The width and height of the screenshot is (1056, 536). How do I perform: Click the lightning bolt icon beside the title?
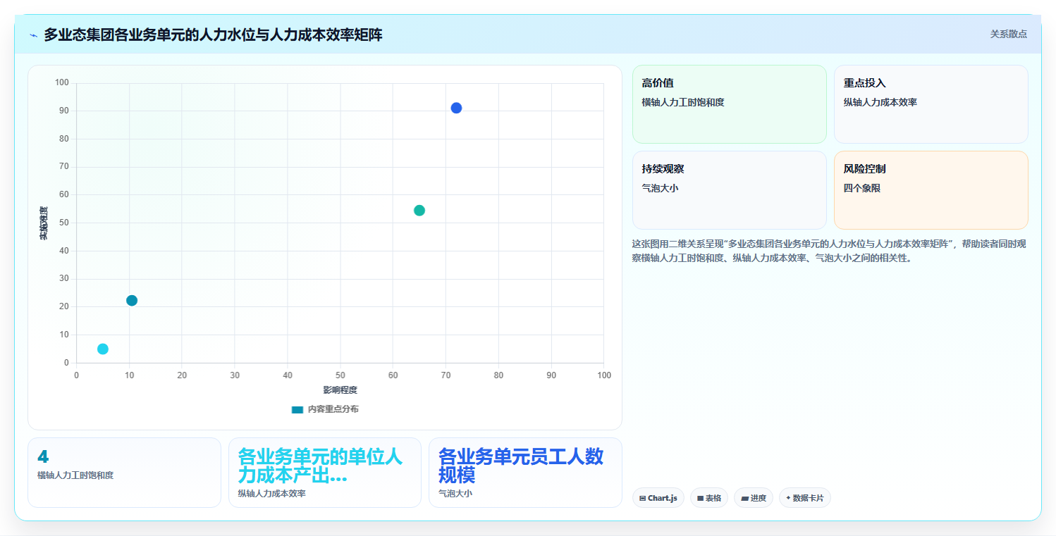[33, 35]
